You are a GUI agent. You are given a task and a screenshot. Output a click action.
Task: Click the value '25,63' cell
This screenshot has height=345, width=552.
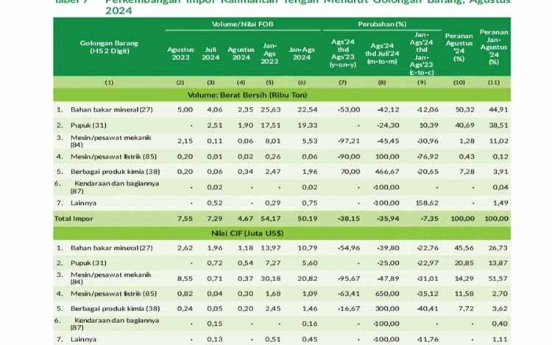(x=271, y=109)
